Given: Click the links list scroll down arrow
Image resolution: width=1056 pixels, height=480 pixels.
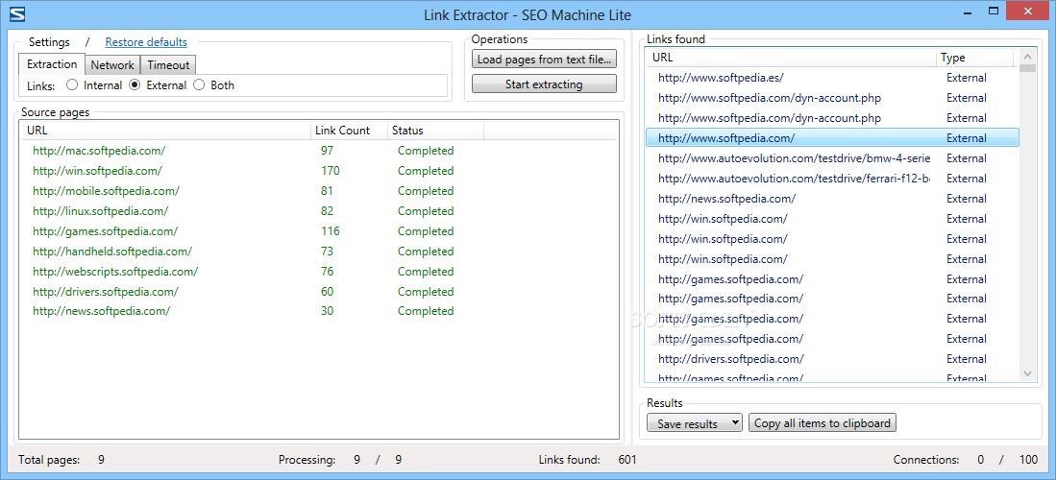Looking at the screenshot, I should (x=1027, y=372).
